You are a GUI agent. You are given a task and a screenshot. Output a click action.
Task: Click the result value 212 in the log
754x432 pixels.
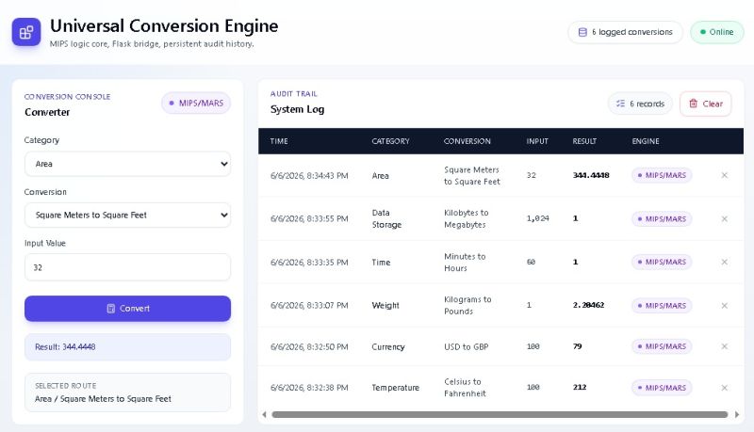580,388
